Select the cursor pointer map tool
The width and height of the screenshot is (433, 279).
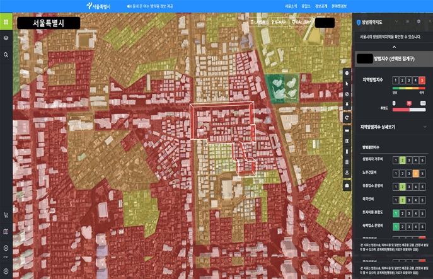[x=347, y=83]
